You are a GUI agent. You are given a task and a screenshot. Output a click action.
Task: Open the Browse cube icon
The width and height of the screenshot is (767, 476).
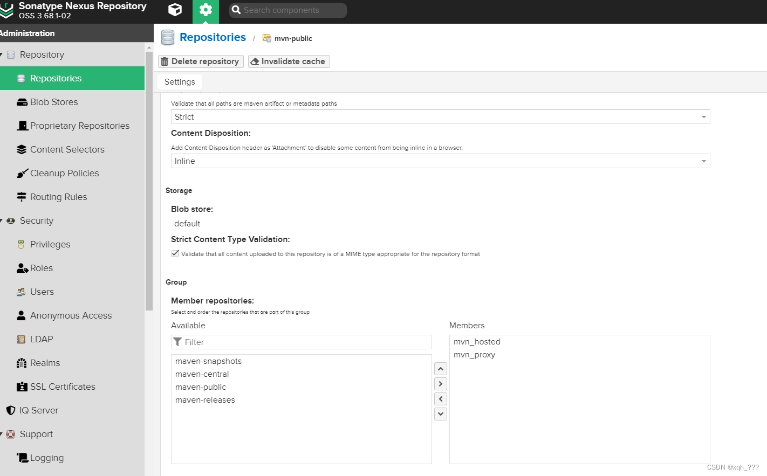pyautogui.click(x=175, y=10)
